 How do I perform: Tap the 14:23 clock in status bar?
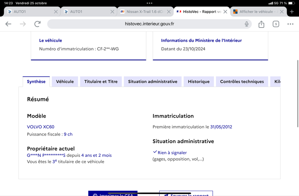pos(8,3)
